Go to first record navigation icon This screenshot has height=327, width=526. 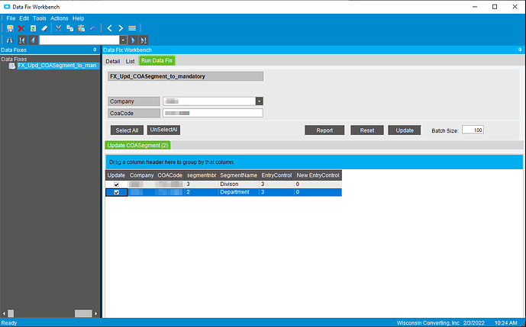pyautogui.click(x=22, y=40)
